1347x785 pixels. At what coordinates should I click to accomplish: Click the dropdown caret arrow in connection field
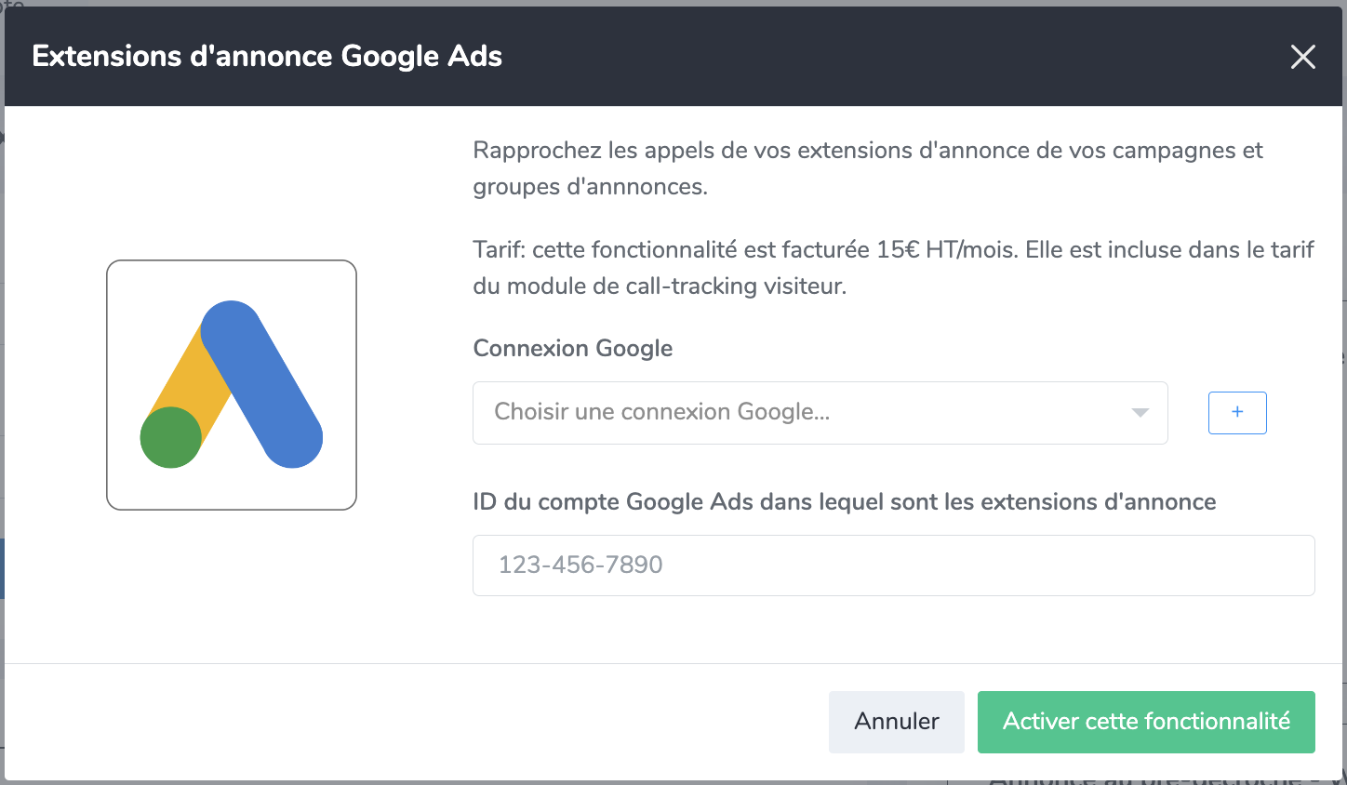[1140, 413]
